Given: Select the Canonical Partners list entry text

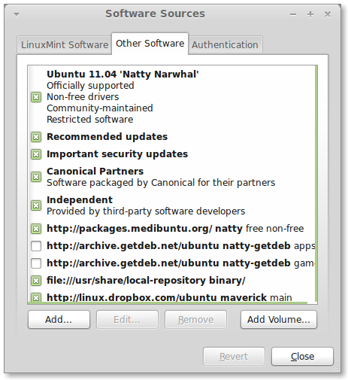Looking at the screenshot, I should click(95, 172).
